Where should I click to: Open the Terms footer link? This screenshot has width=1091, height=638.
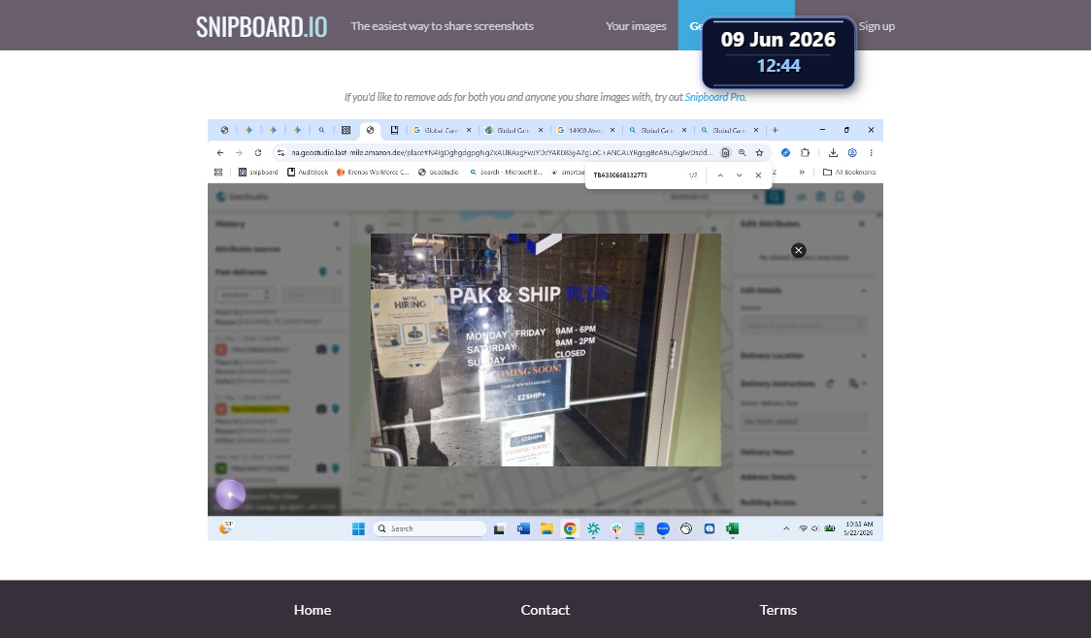[x=777, y=610]
